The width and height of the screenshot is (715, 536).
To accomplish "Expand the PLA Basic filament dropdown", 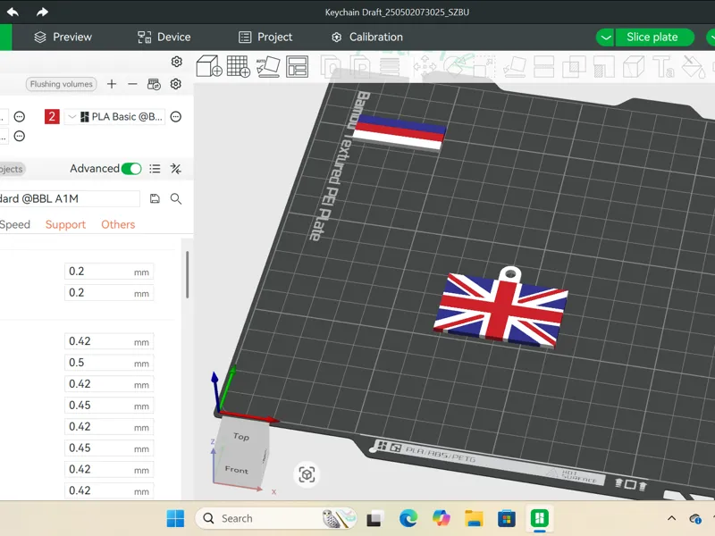I will point(72,117).
